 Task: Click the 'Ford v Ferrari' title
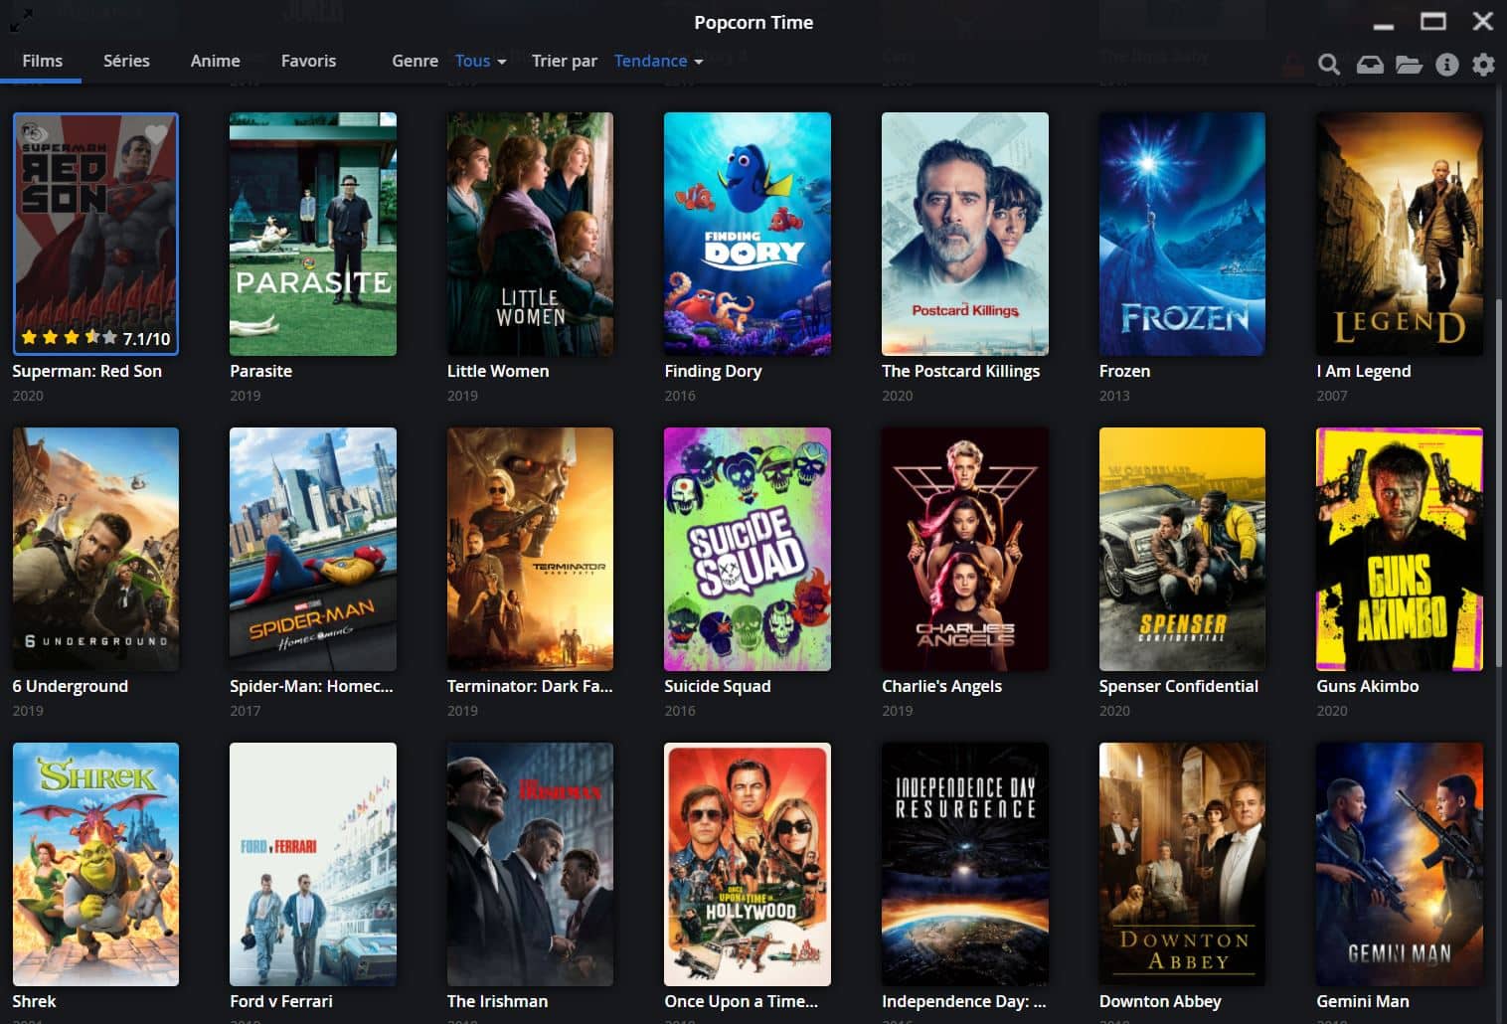(280, 1001)
